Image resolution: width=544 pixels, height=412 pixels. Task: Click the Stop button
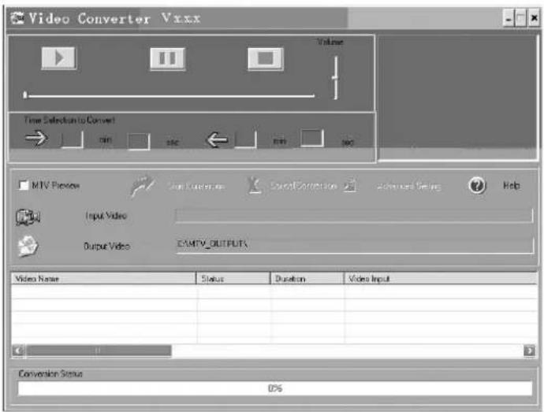point(266,58)
